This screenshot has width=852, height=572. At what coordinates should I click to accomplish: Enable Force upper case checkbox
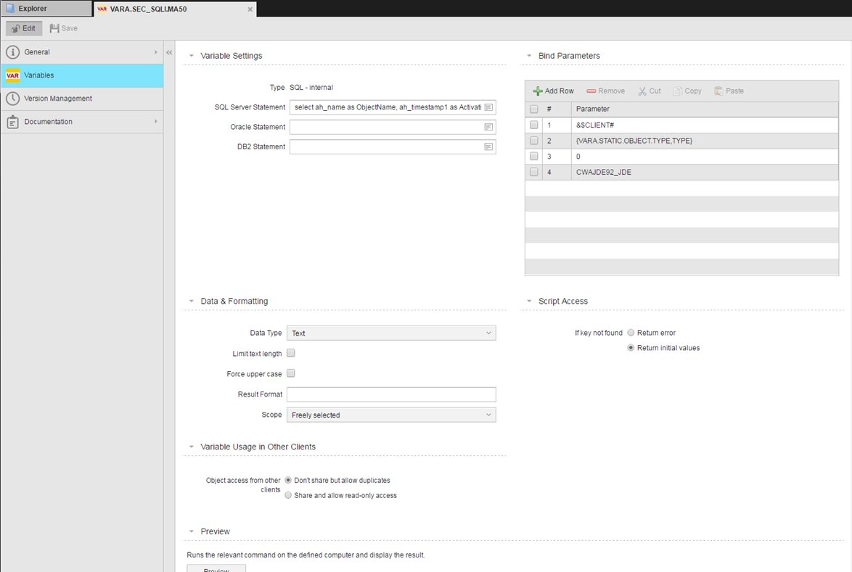[291, 374]
